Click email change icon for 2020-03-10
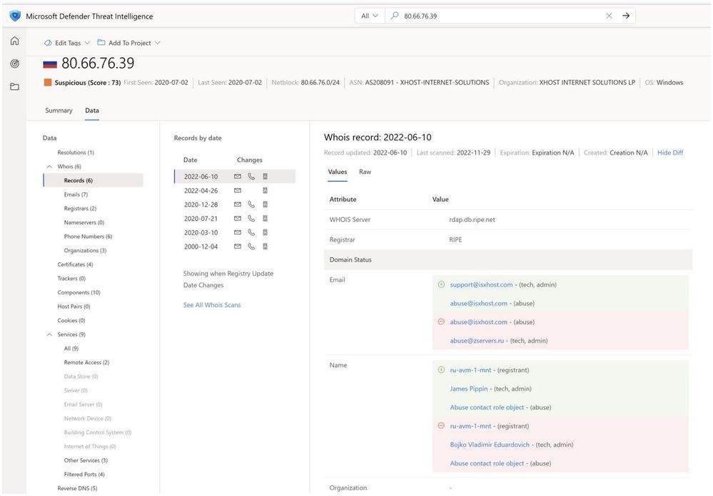The image size is (713, 496). (238, 232)
